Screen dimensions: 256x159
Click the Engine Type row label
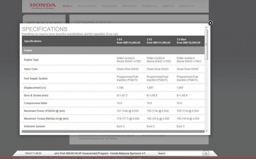(x=31, y=60)
